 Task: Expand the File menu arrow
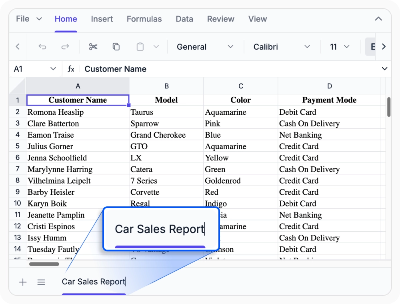click(x=39, y=19)
